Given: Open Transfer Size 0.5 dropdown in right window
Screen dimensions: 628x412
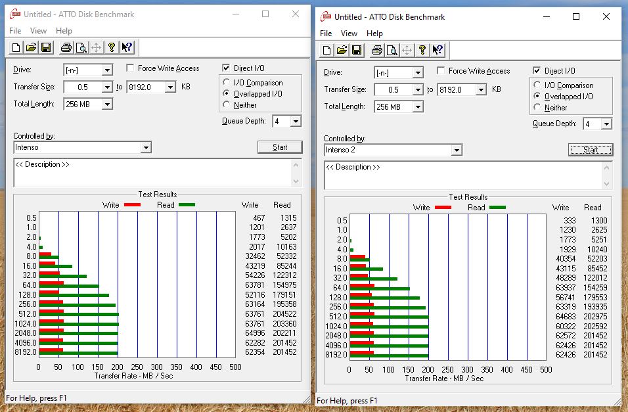Looking at the screenshot, I should tap(418, 90).
